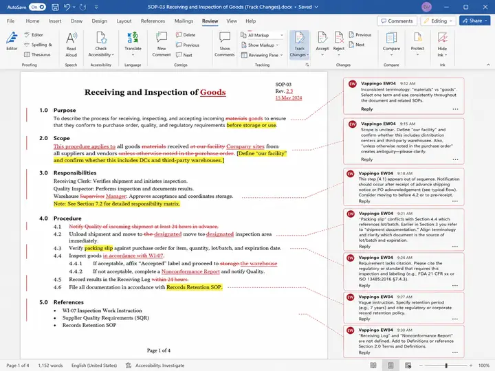Open the small Editor item in Proofing
This screenshot has height=371, width=495.
pyautogui.click(x=34, y=35)
